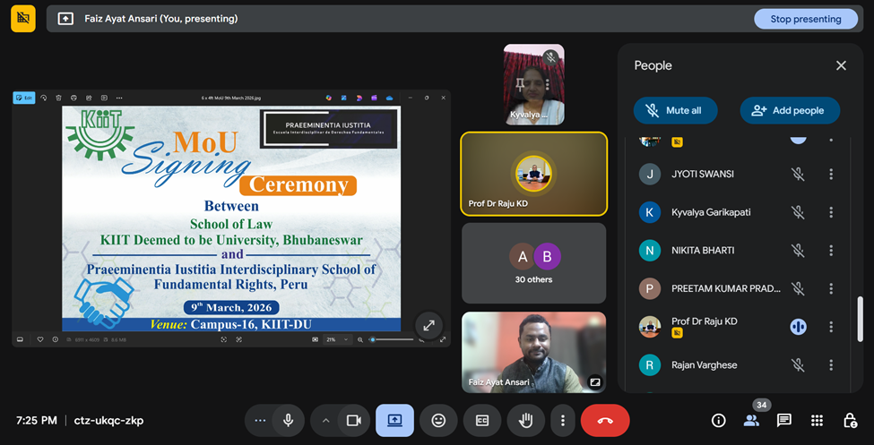
Task: Print the image from Photos toolbar
Action: click(74, 98)
